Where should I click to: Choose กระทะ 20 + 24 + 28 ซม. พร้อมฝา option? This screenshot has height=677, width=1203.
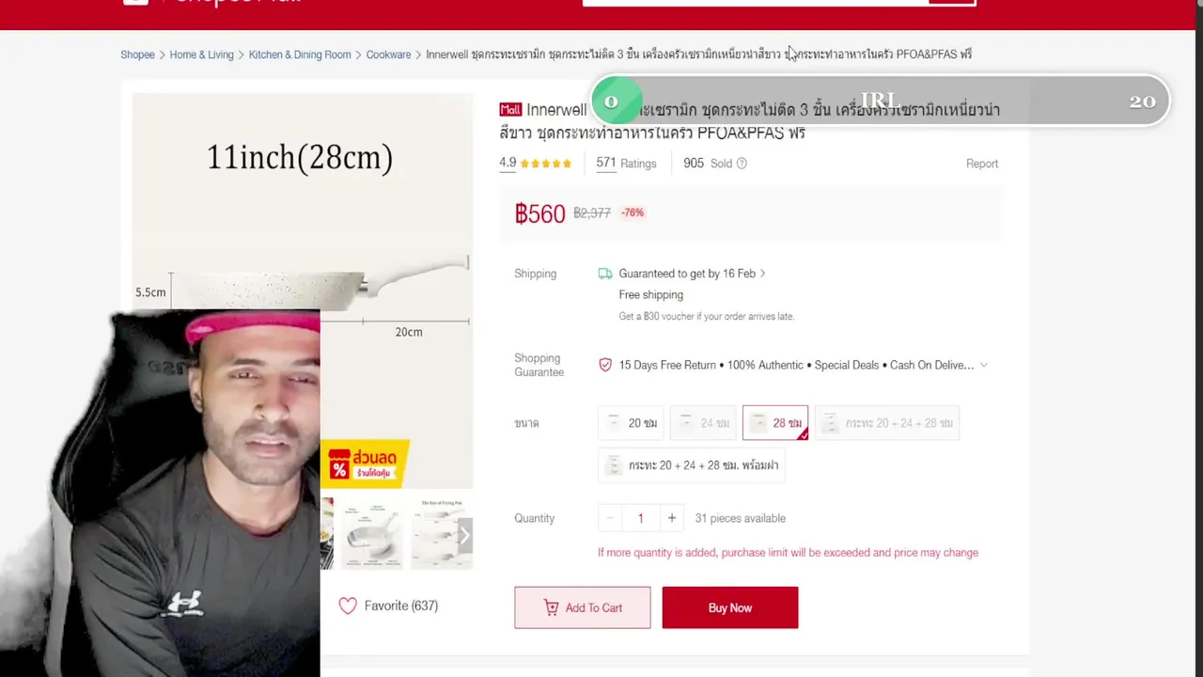pyautogui.click(x=692, y=465)
